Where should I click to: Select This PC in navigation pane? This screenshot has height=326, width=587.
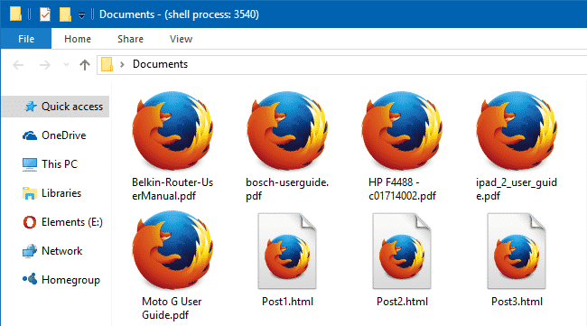[51, 164]
